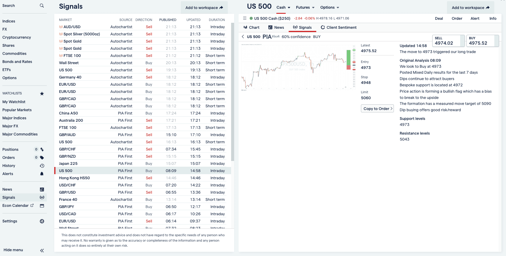Expand Copy to Order

point(377,109)
